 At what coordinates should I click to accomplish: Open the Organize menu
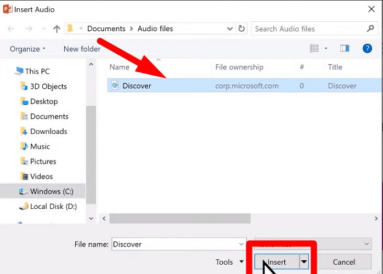[27, 49]
